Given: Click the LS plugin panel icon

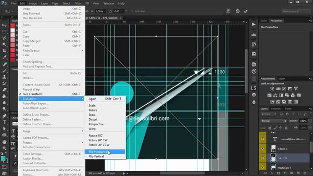Looking at the screenshot, I should point(254,88).
